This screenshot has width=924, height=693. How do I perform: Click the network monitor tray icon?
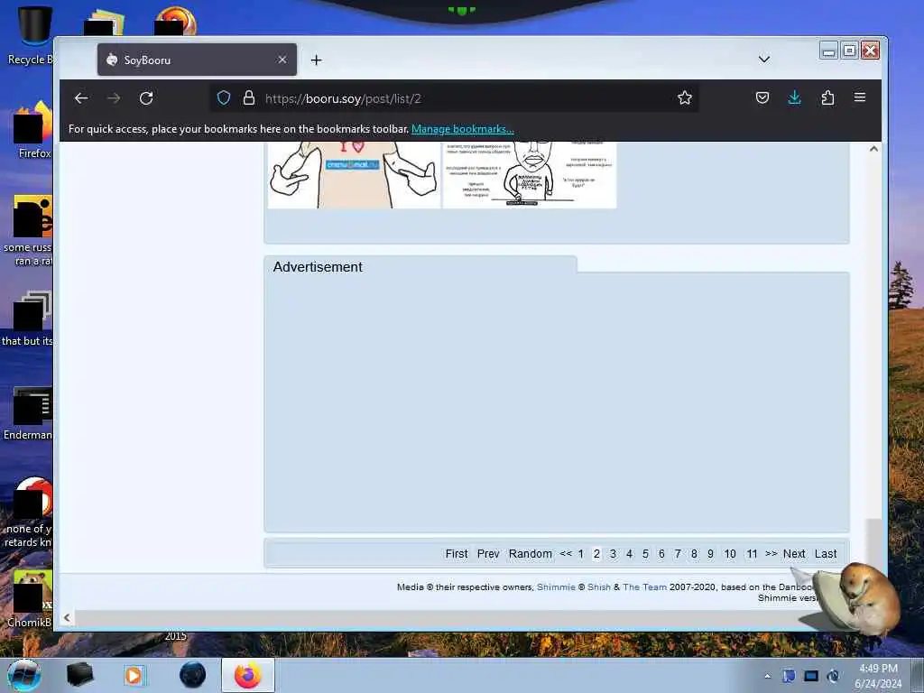(811, 676)
